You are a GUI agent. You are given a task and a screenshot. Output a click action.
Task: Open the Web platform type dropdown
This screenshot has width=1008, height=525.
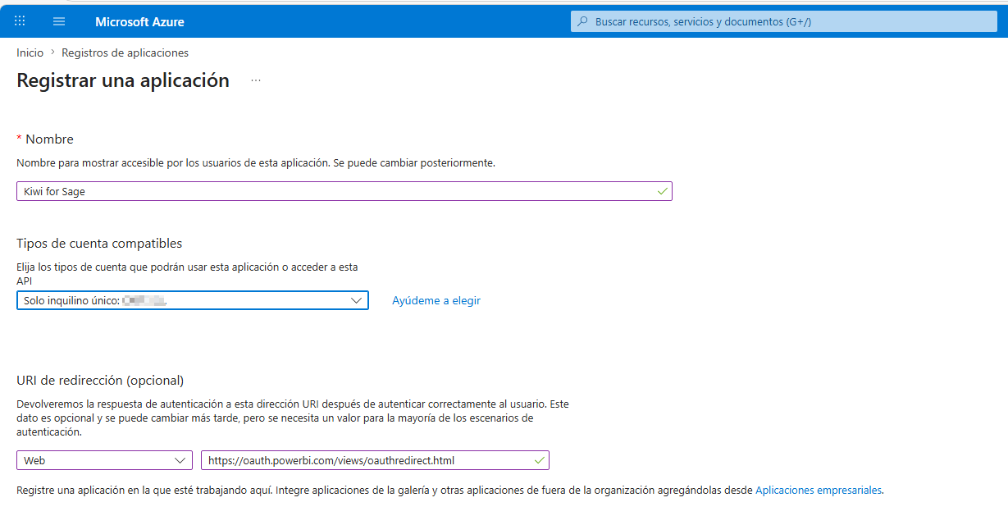click(x=104, y=460)
